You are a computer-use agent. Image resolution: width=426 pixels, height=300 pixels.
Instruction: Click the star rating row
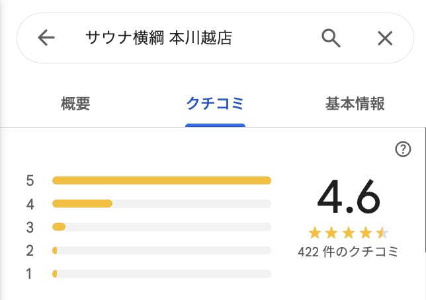click(349, 233)
